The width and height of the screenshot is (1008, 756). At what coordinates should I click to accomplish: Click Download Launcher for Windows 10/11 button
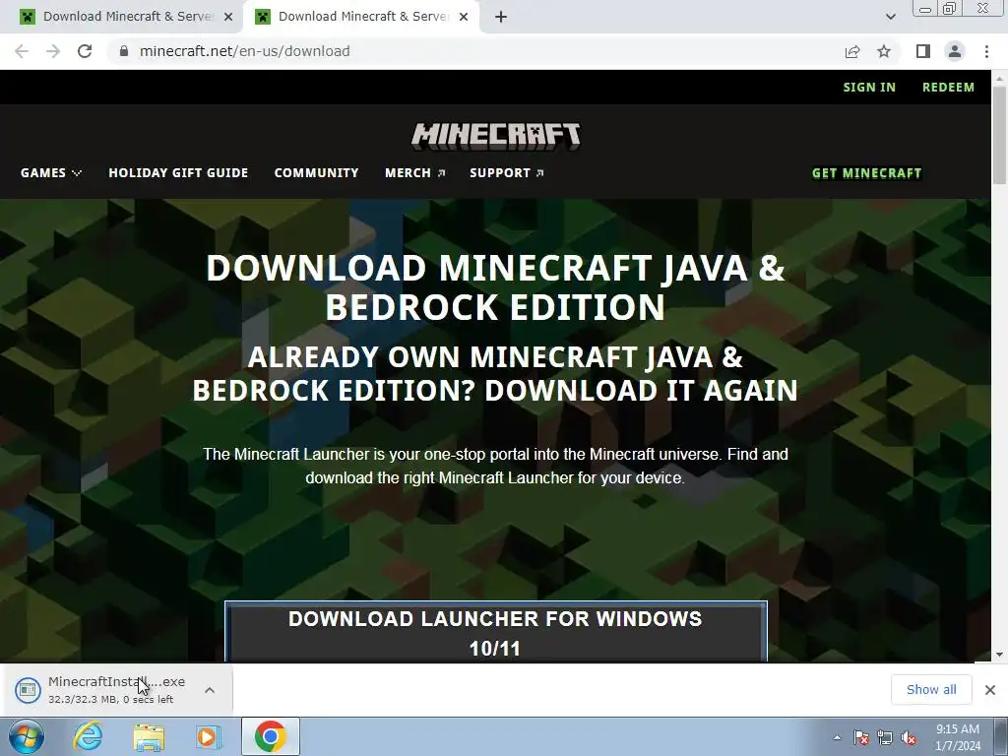[496, 632]
